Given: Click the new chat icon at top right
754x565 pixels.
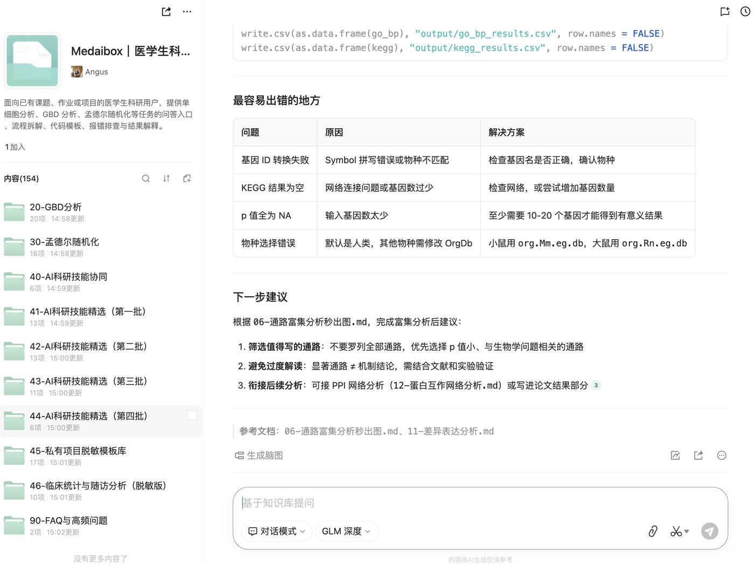Looking at the screenshot, I should [x=725, y=11].
